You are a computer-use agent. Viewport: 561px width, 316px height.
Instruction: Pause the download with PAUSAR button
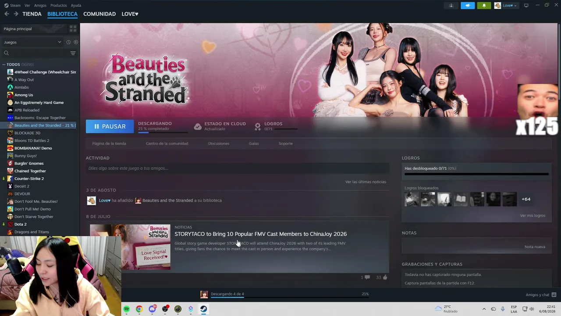tap(110, 126)
